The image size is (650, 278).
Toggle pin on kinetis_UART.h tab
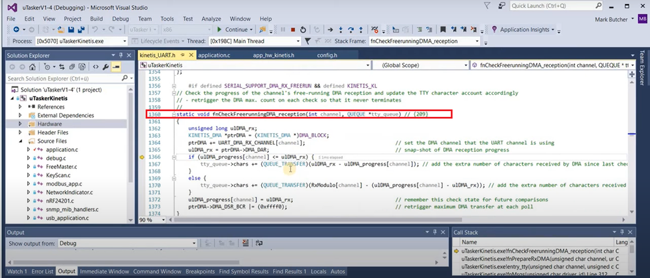pyautogui.click(x=183, y=55)
